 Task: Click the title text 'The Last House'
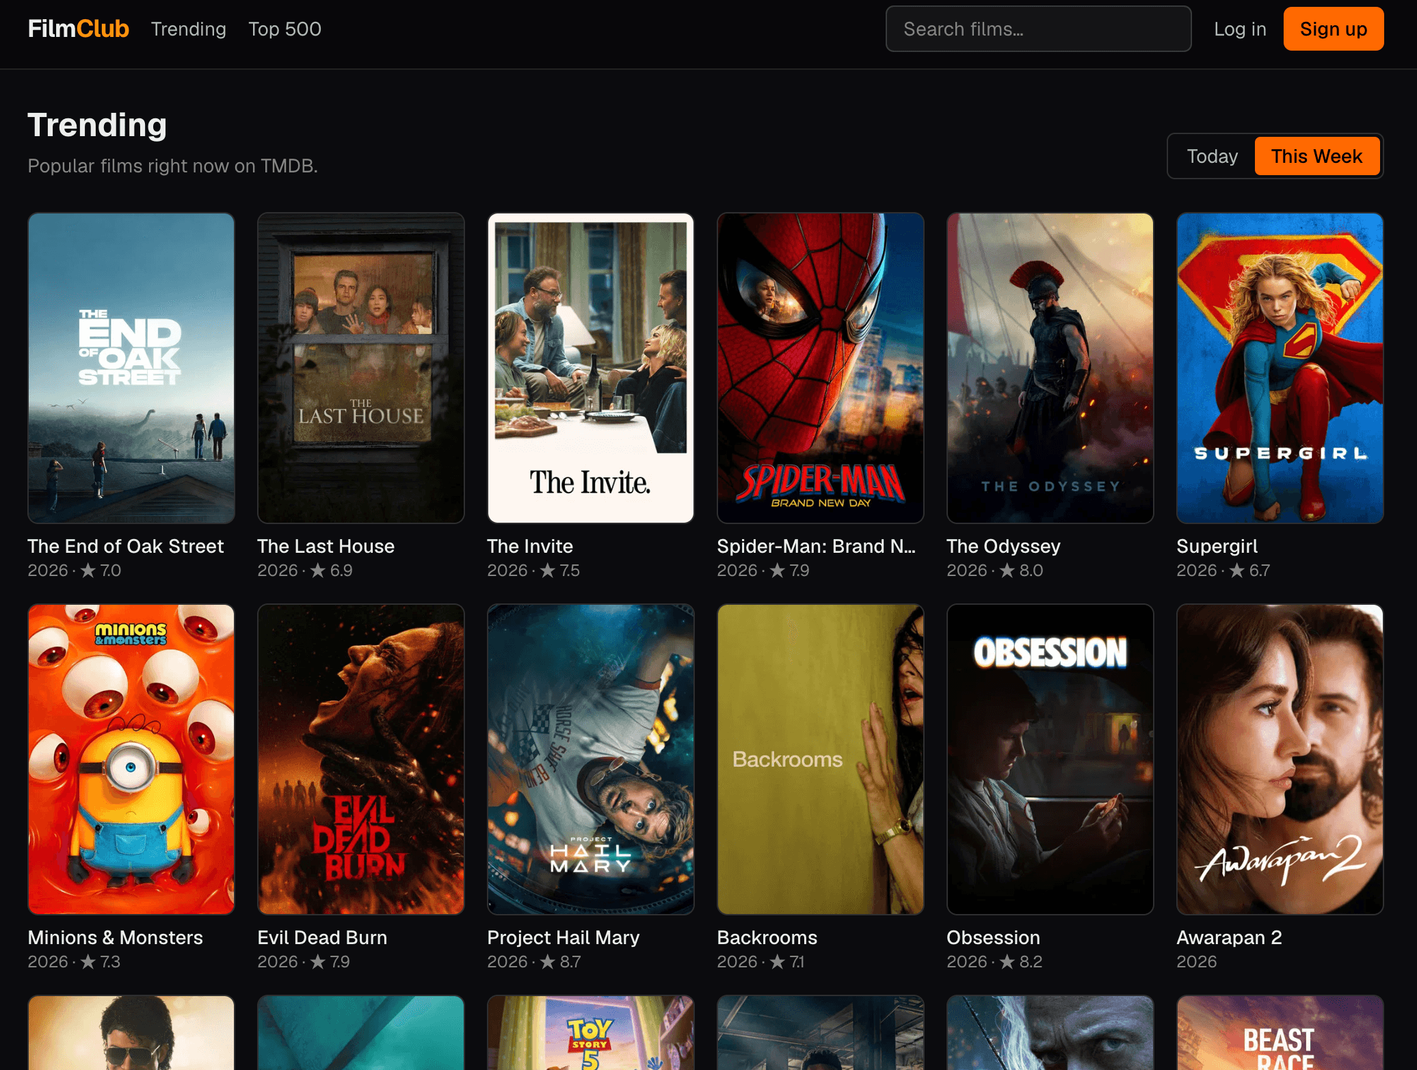click(326, 546)
